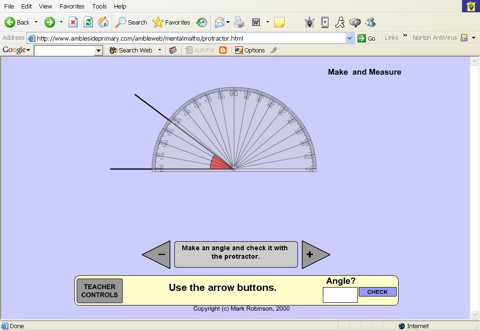
Task: Click the Blogger orange icon
Action: coord(223,50)
